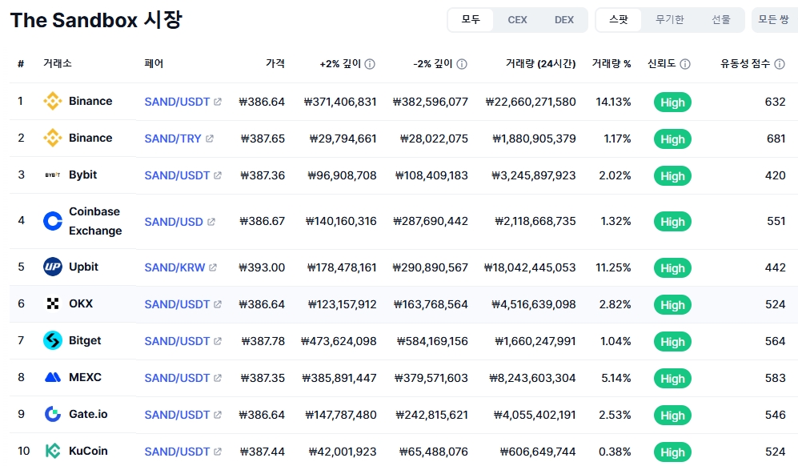Click external link icon beside KuCoin SAND/USDT
Screen dimensions: 798x466
tap(218, 452)
